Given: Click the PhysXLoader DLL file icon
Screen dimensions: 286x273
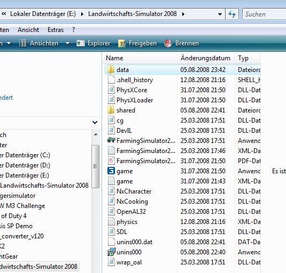Looking at the screenshot, I should click(111, 100).
